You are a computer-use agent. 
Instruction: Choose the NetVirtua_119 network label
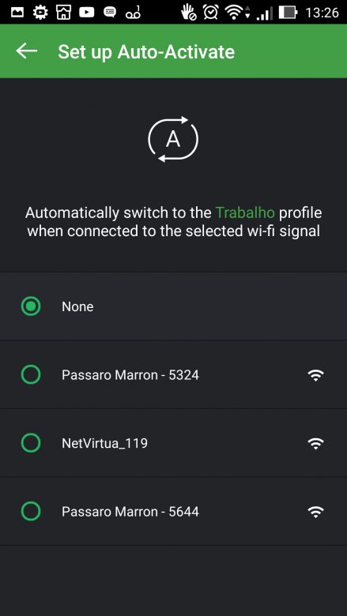[104, 444]
